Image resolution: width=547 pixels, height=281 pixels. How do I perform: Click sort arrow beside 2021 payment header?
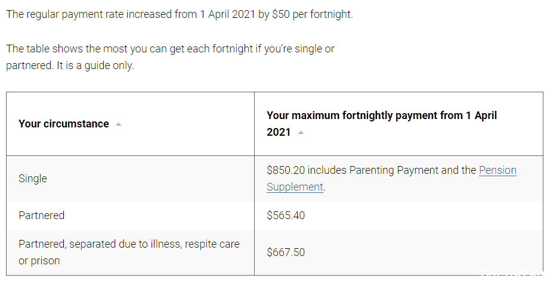[301, 133]
